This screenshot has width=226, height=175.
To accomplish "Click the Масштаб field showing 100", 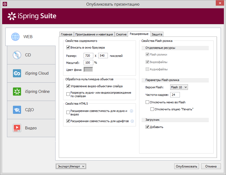I will click(88, 63).
